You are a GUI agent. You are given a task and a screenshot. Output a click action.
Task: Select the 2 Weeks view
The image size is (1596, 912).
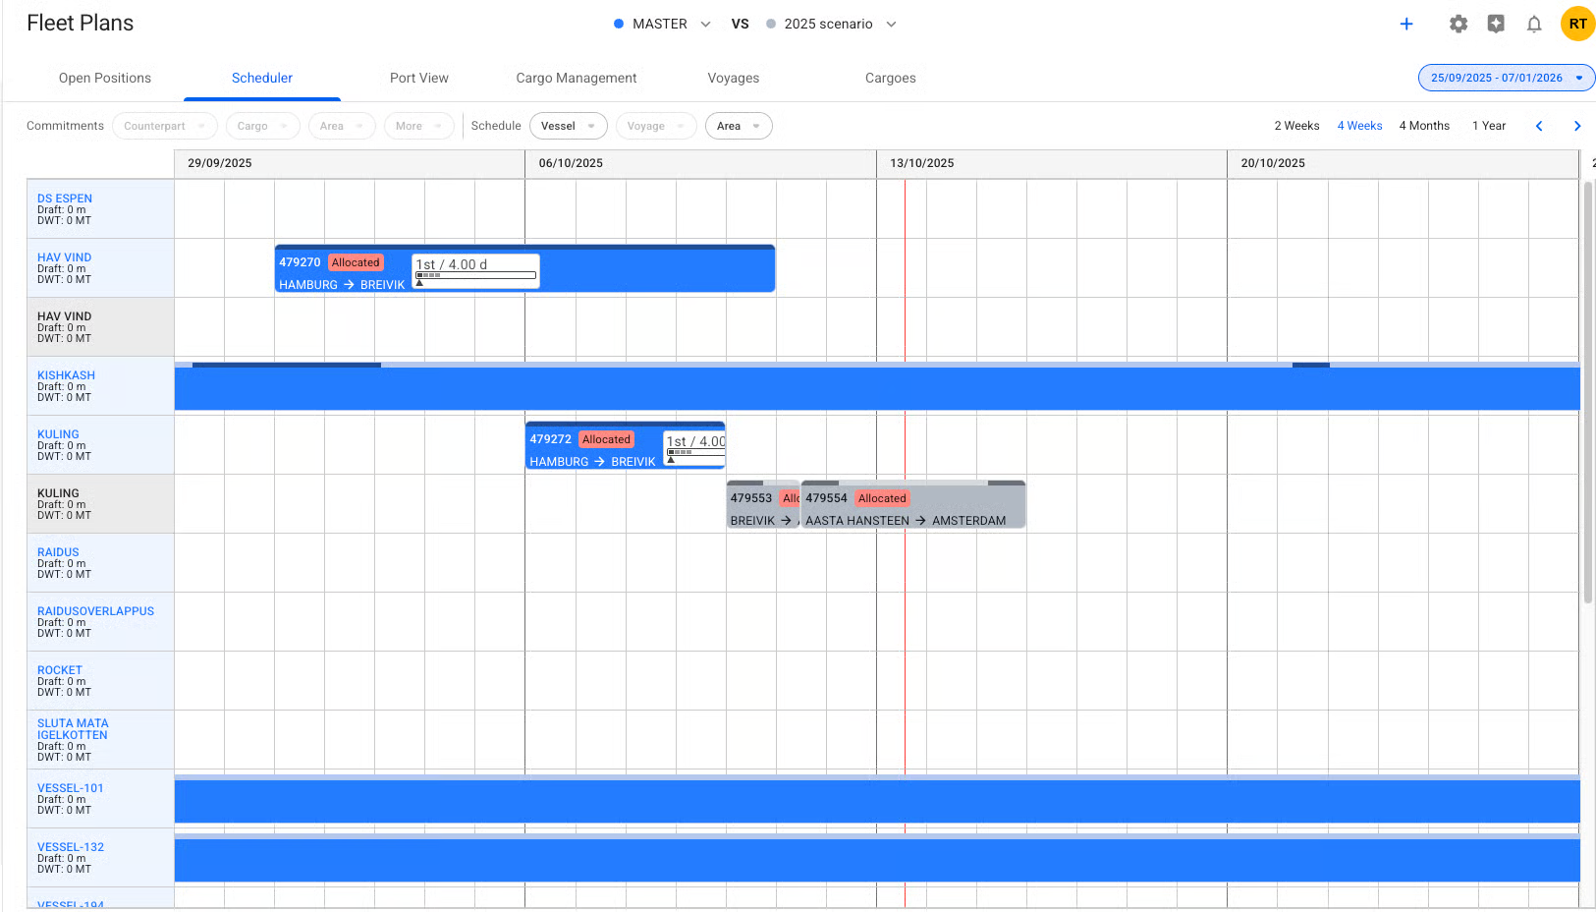[1296, 126]
